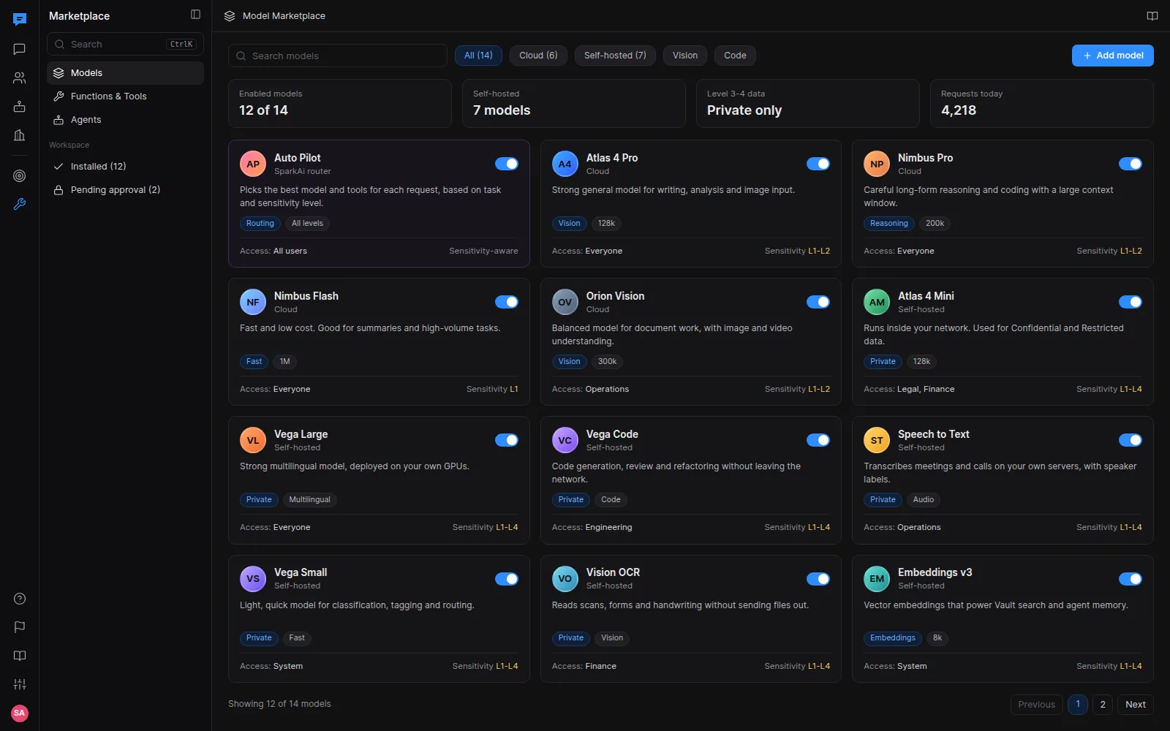Focus the sidebar Search box with Ctrl K hint
The width and height of the screenshot is (1170, 731).
point(125,44)
